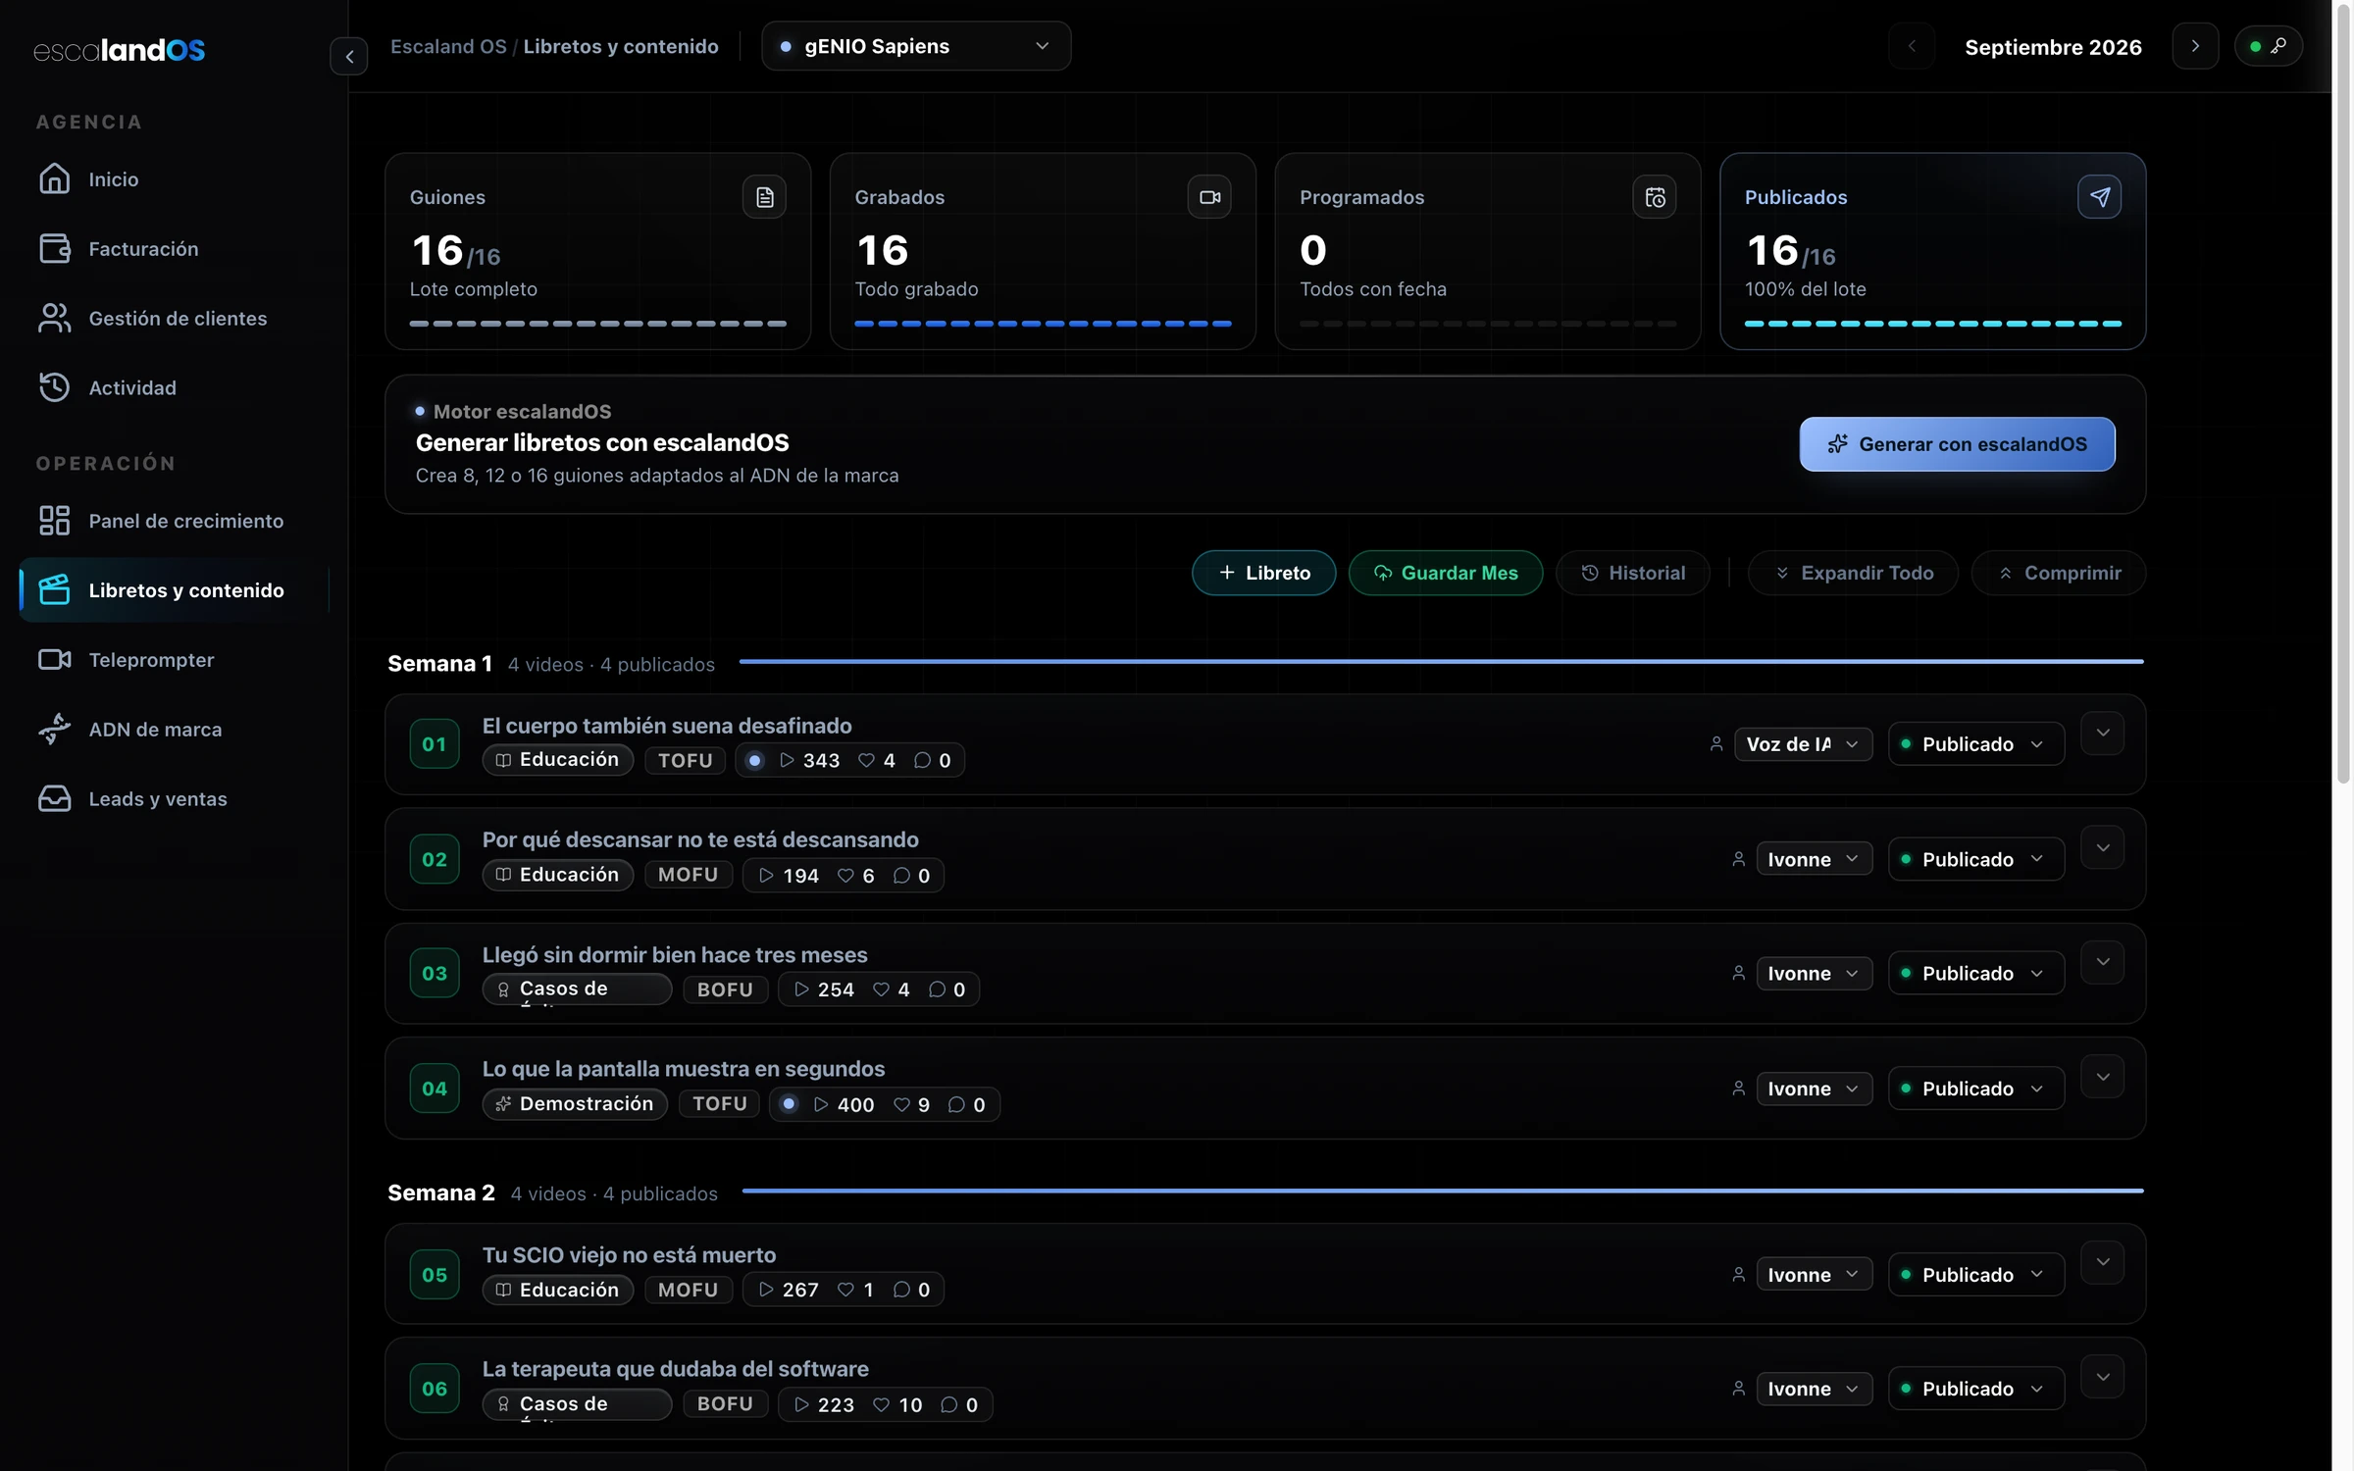Click Generar con escalandOS button
Image resolution: width=2354 pixels, height=1471 pixels.
(x=1957, y=444)
